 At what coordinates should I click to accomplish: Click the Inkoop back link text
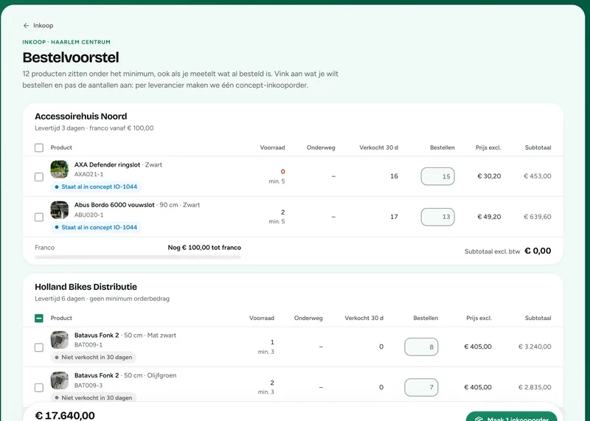44,26
